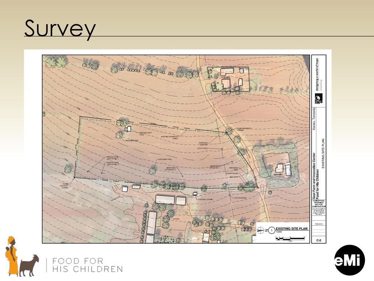
Task: Click the Percolation Test Pit No. 1 label
Action: [112, 158]
